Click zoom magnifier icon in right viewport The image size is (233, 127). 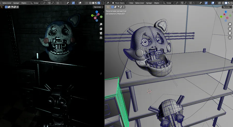[x=230, y=24]
